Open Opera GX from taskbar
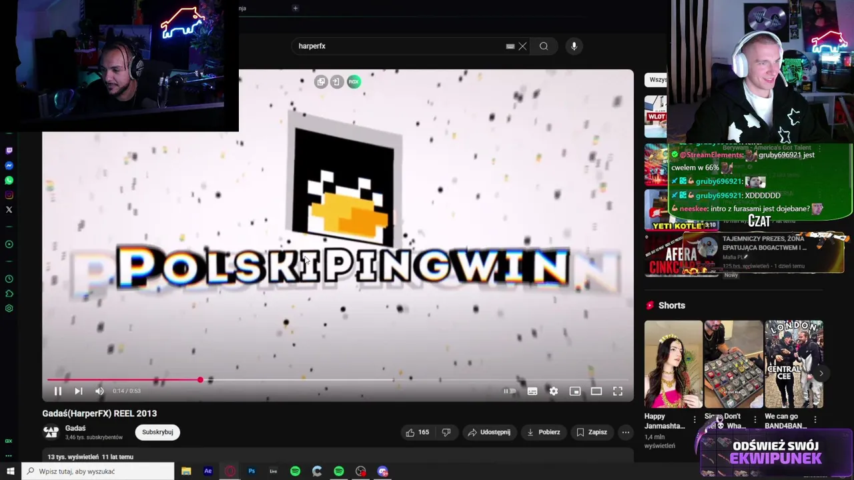Screen dimensions: 854x480 coord(230,471)
